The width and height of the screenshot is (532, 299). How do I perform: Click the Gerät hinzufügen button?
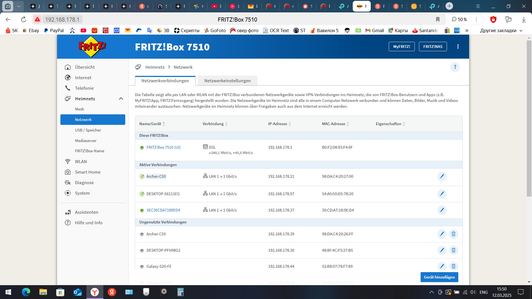pyautogui.click(x=439, y=277)
